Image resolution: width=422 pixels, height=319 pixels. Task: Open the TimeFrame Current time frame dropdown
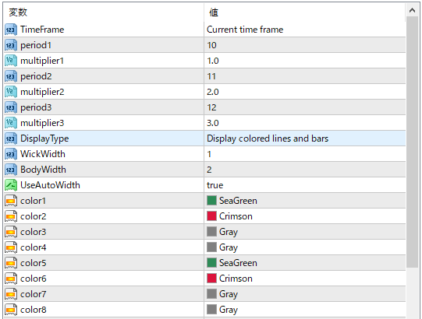(305, 30)
